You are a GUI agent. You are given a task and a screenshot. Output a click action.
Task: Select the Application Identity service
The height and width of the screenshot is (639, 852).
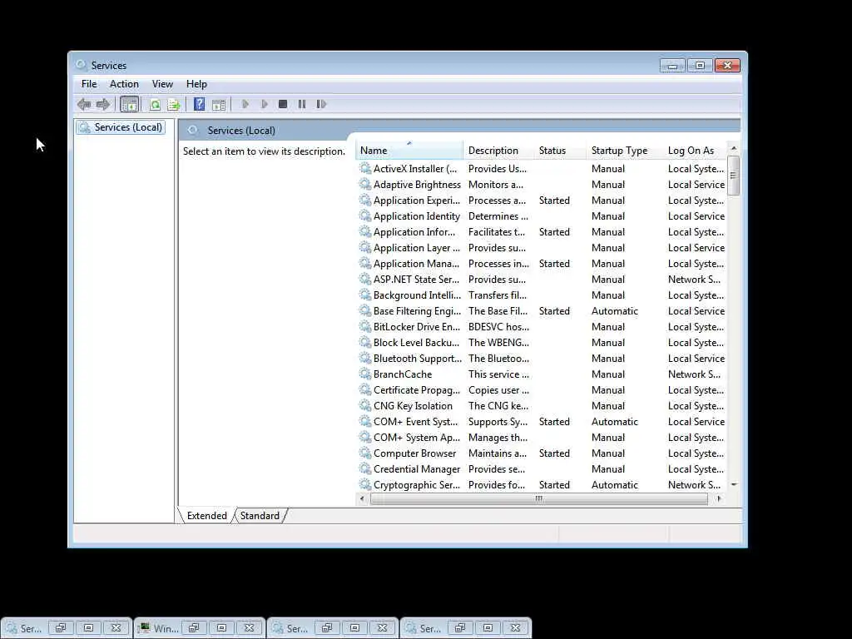542,215
